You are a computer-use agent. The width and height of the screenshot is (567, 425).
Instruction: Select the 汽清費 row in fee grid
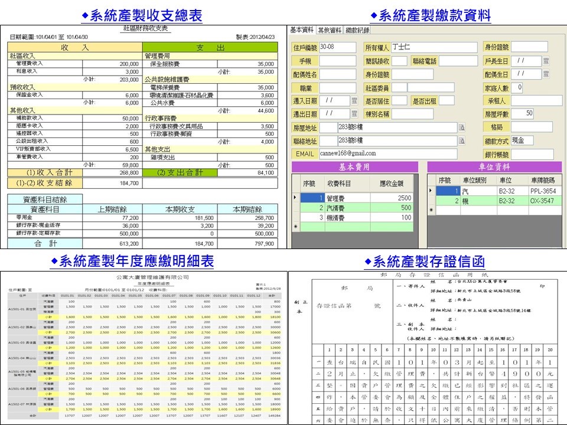coord(357,208)
